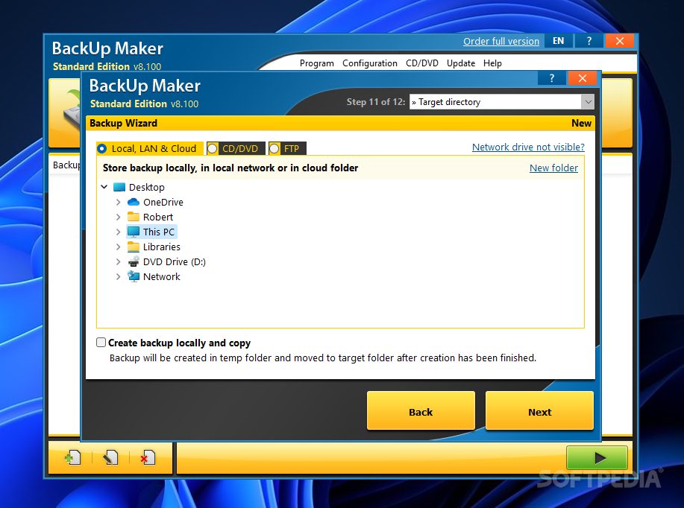This screenshot has height=508, width=684.
Task: Click the edit backup job icon
Action: pos(110,457)
